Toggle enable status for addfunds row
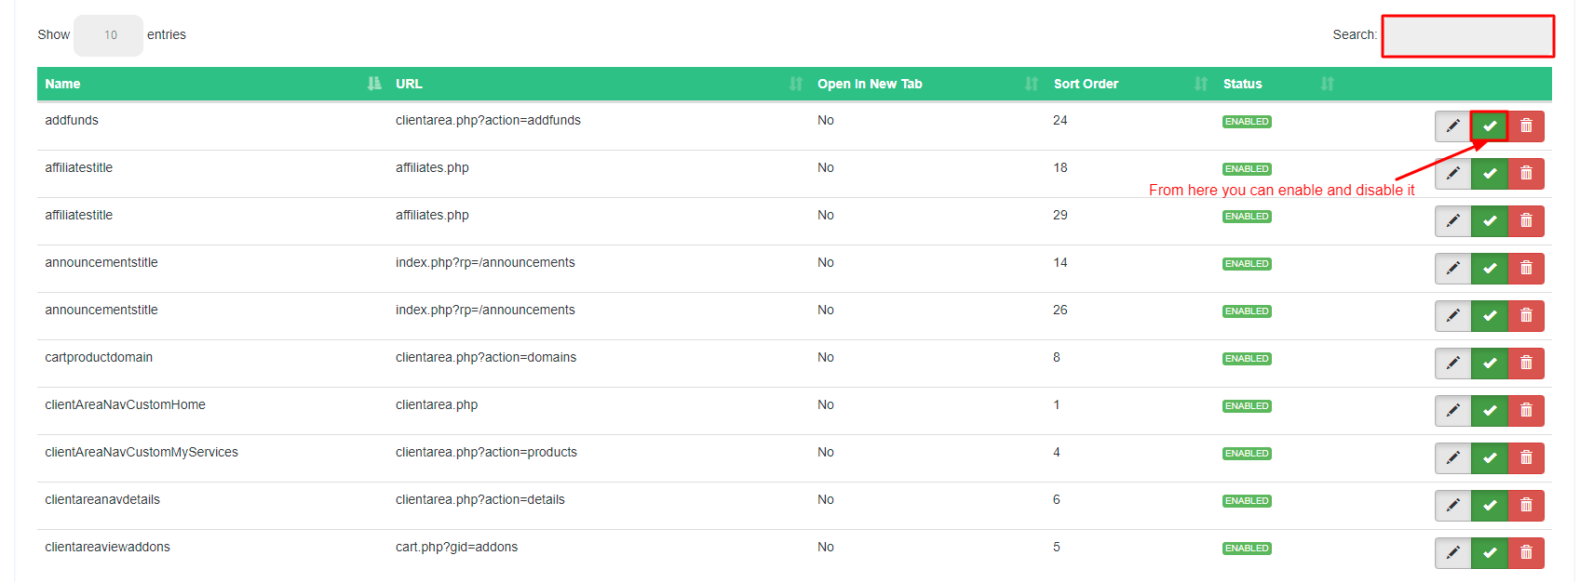The image size is (1580, 582). [x=1490, y=126]
